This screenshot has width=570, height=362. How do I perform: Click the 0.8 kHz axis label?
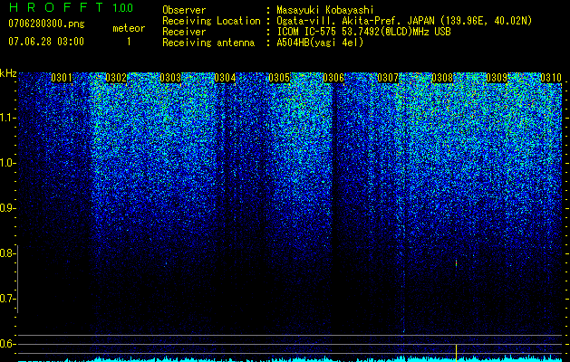[x=7, y=253]
